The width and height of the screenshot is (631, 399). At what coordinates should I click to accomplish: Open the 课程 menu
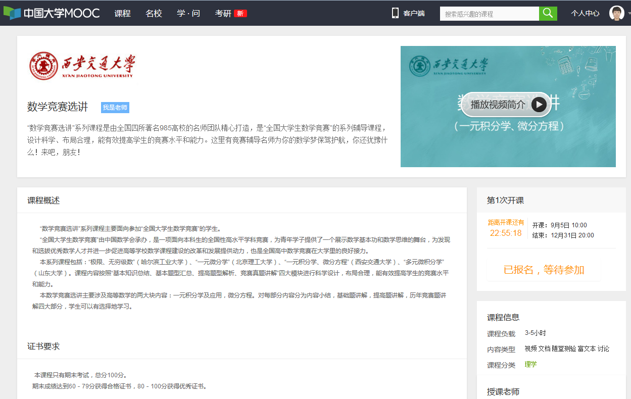[x=122, y=14]
